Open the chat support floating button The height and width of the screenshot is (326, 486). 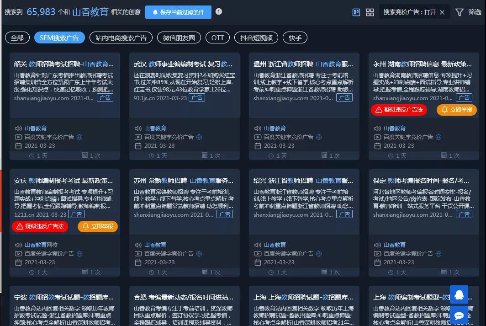(x=459, y=315)
